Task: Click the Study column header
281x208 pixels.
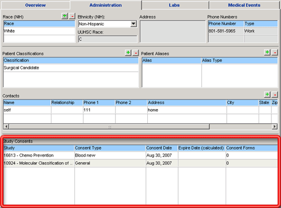Action: coord(39,148)
